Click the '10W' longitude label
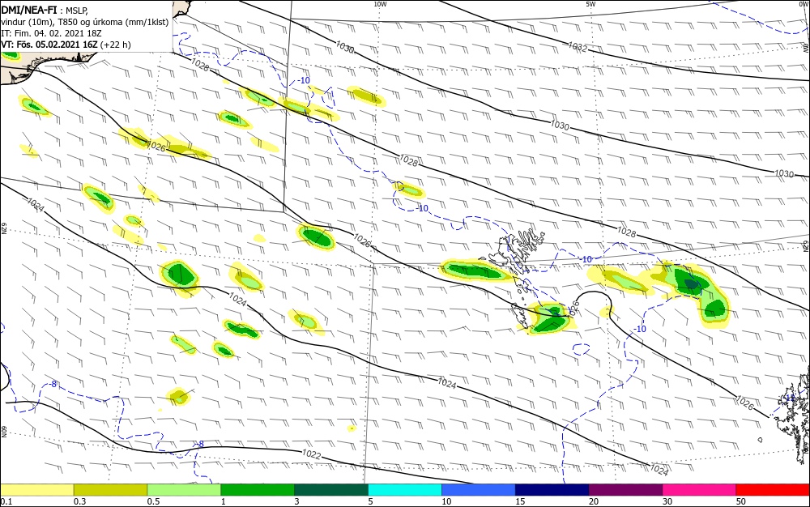Viewport: 810px width, 507px height. point(380,4)
